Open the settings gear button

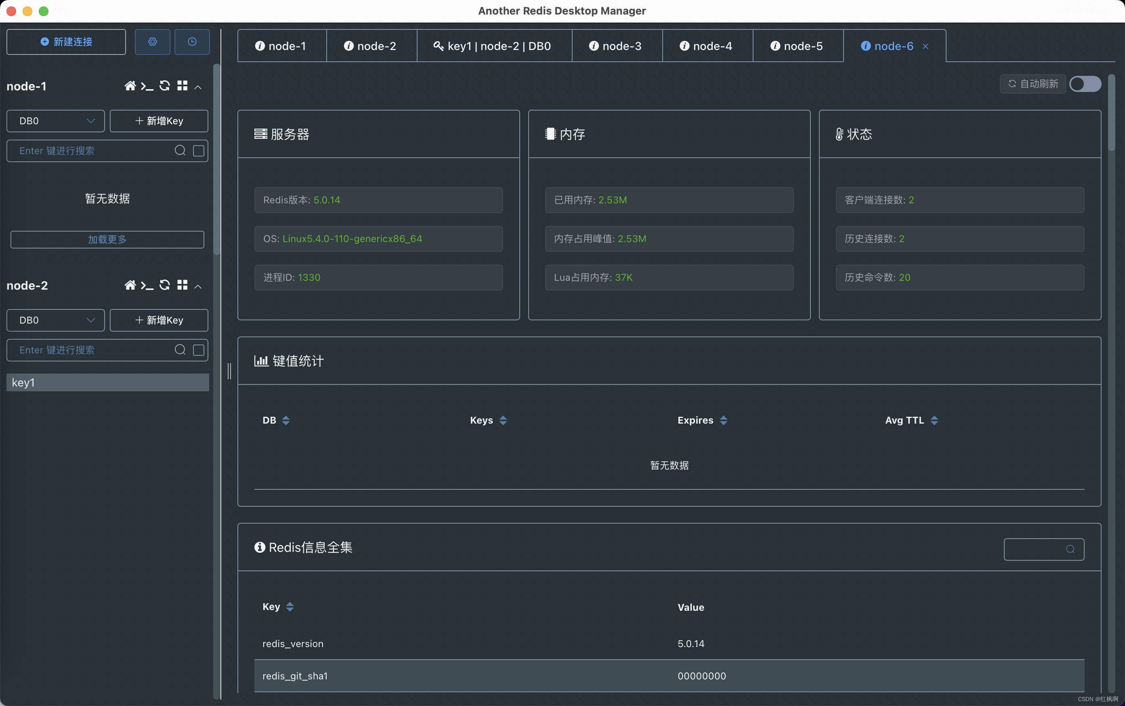[x=152, y=42]
